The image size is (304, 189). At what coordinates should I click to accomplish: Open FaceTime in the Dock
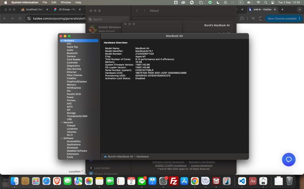coord(110,181)
